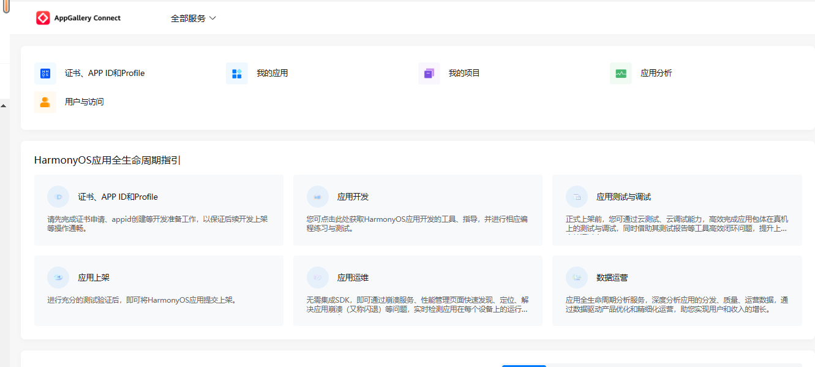Click the purple 我的项目 icon
815x367 pixels.
pyautogui.click(x=429, y=74)
